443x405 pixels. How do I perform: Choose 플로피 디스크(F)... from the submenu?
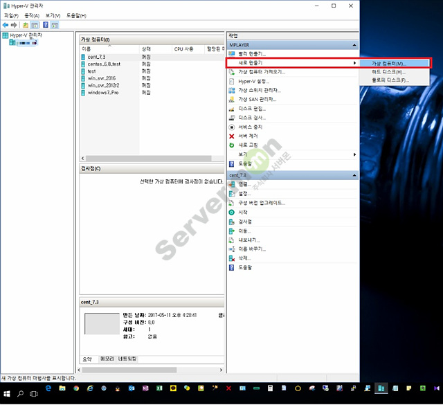pos(395,80)
